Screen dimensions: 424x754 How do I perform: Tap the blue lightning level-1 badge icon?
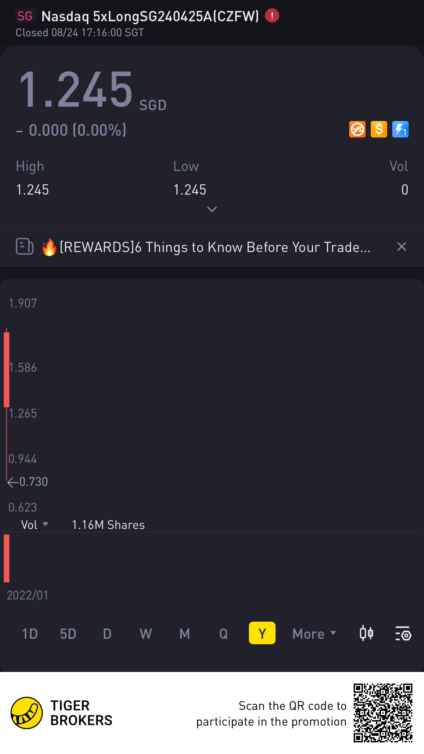point(400,130)
